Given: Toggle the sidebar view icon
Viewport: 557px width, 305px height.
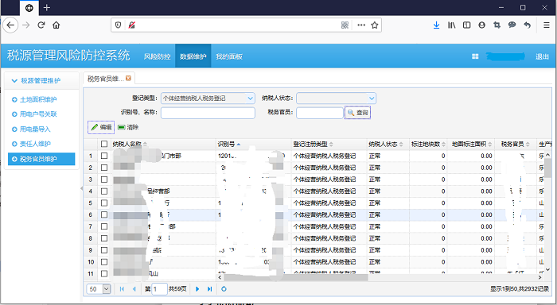Looking at the screenshot, I should 467,25.
